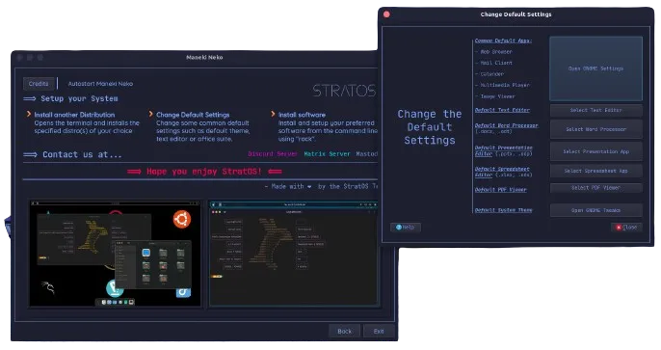Image resolution: width=661 pixels, height=350 pixels.
Task: Click the Select Presentation App button
Action: point(595,151)
